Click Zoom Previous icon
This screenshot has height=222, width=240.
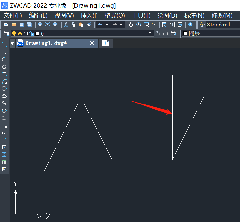[154, 25]
